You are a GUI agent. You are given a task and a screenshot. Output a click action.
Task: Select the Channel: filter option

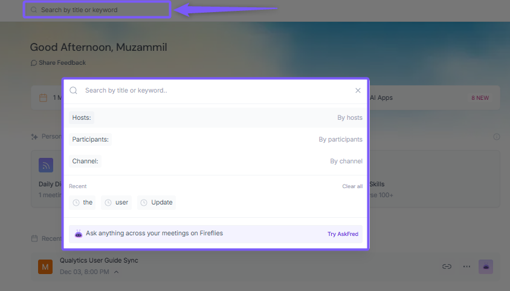(85, 161)
